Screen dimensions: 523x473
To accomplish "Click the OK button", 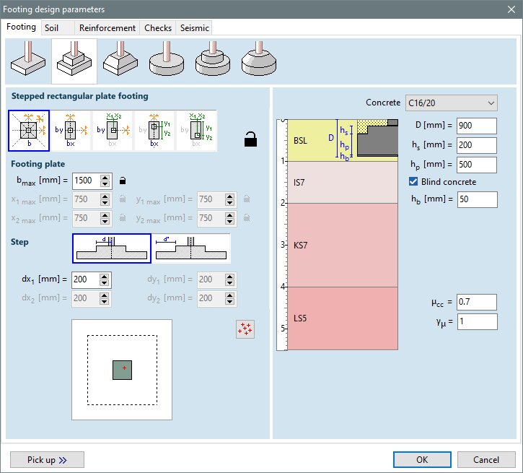I will coord(422,460).
